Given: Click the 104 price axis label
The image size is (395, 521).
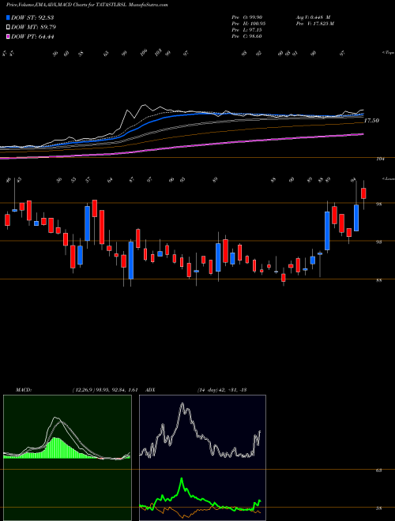Looking at the screenshot, I should click(x=380, y=159).
